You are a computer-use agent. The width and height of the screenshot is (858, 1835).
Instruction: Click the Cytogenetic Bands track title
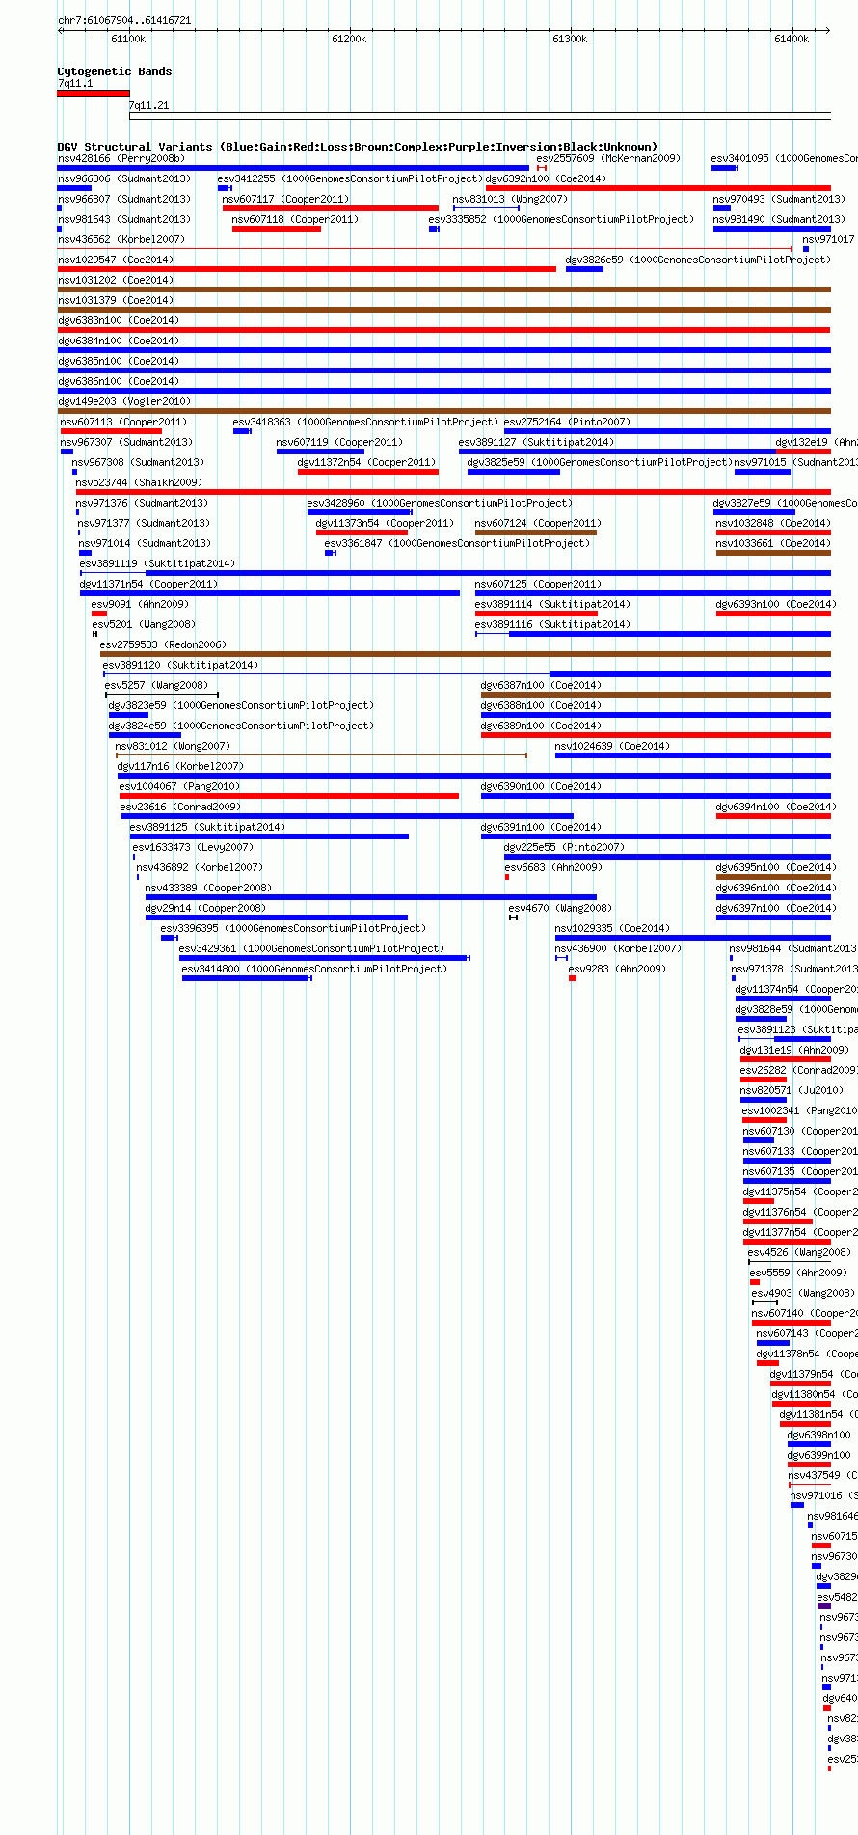[x=115, y=71]
